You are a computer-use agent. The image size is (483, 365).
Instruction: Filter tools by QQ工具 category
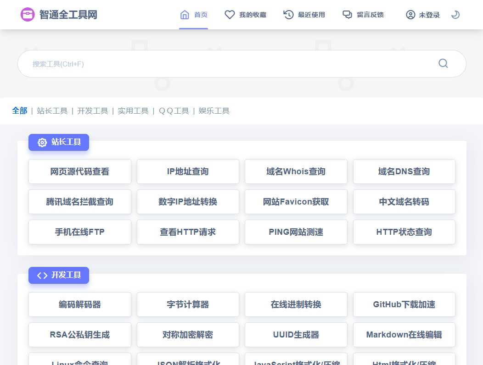coord(174,111)
